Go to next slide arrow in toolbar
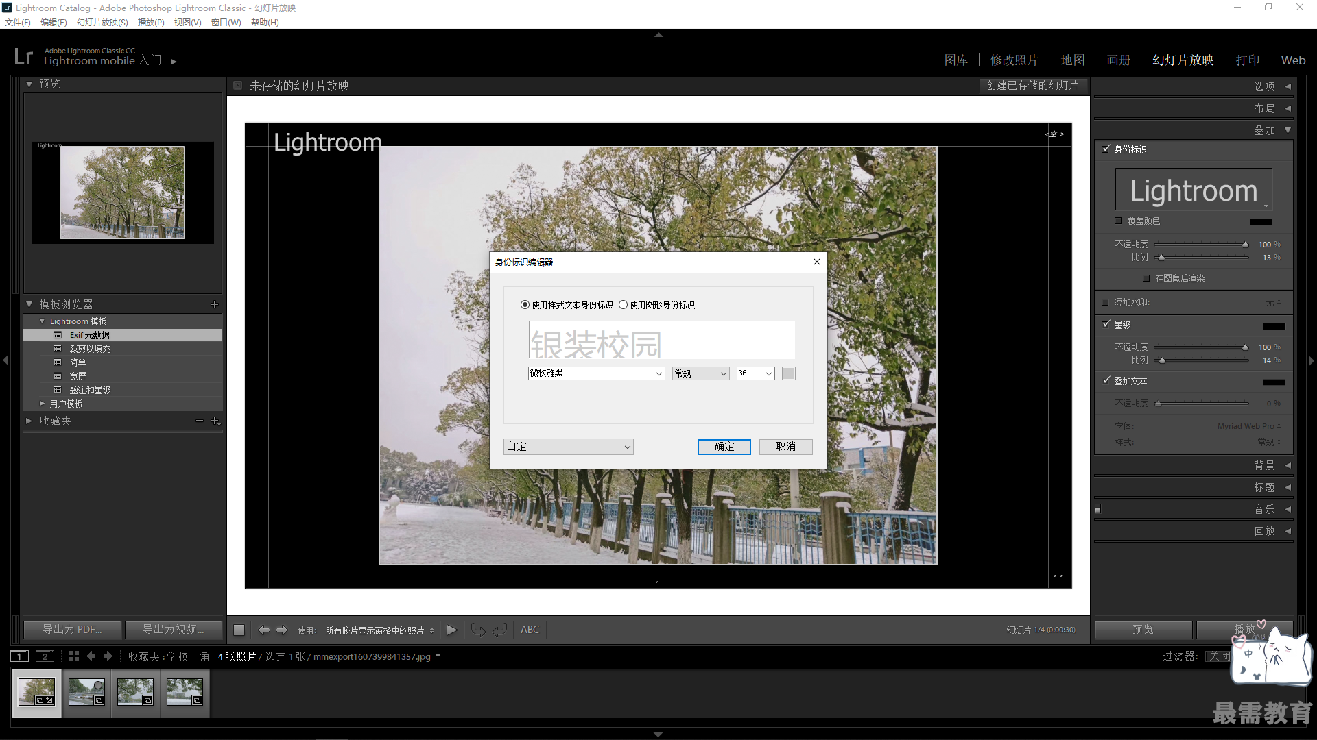The height and width of the screenshot is (740, 1317). [282, 630]
